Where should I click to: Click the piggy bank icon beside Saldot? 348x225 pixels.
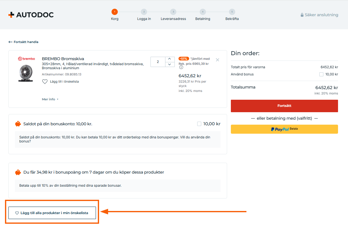[18, 124]
